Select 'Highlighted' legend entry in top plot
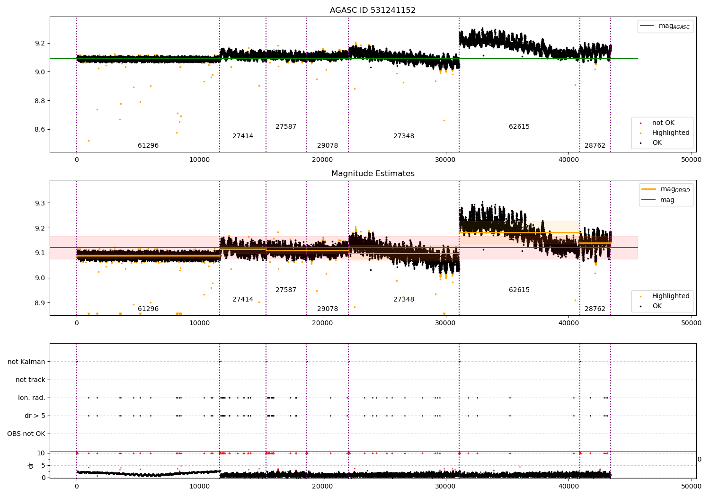Screen dimensions: 710x497 click(x=671, y=133)
